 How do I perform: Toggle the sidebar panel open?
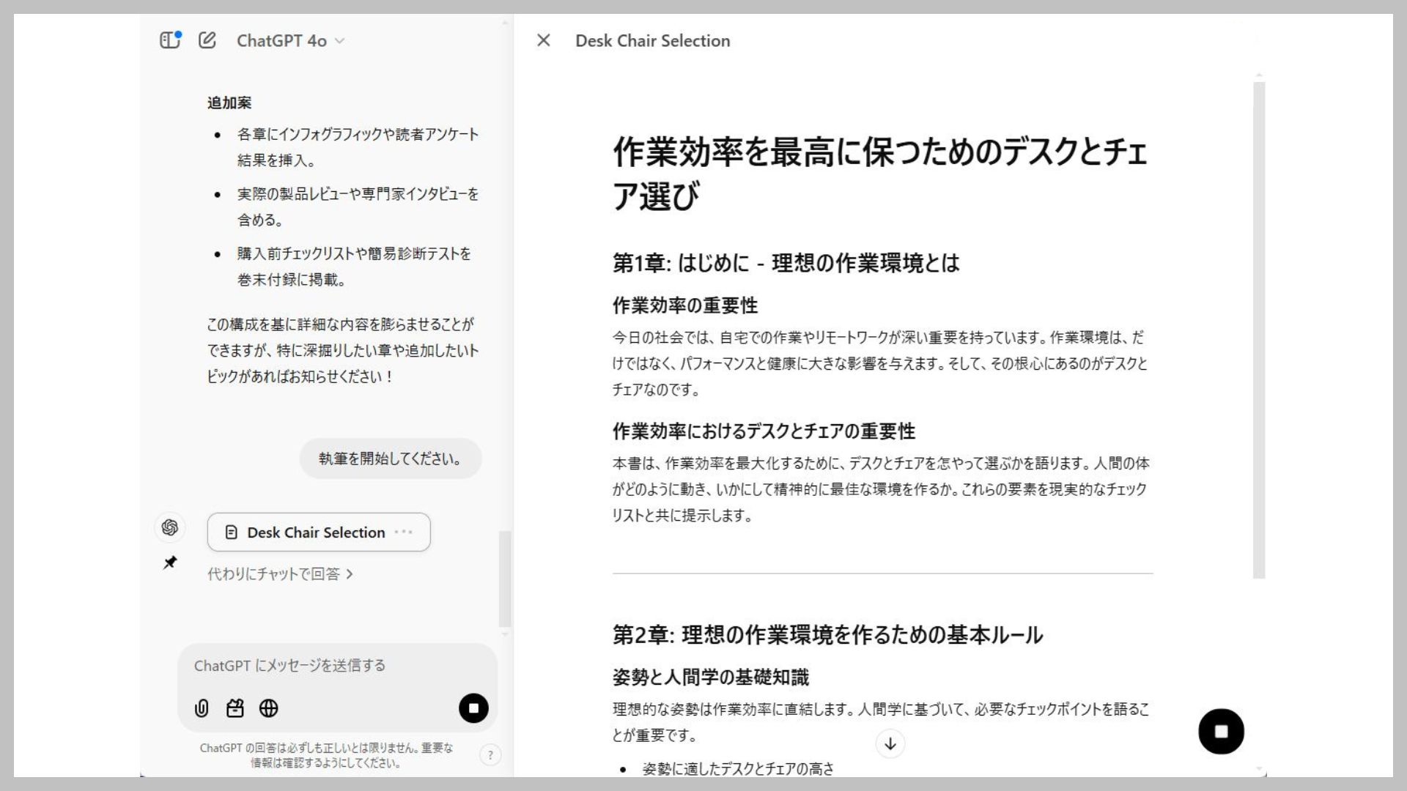[170, 40]
